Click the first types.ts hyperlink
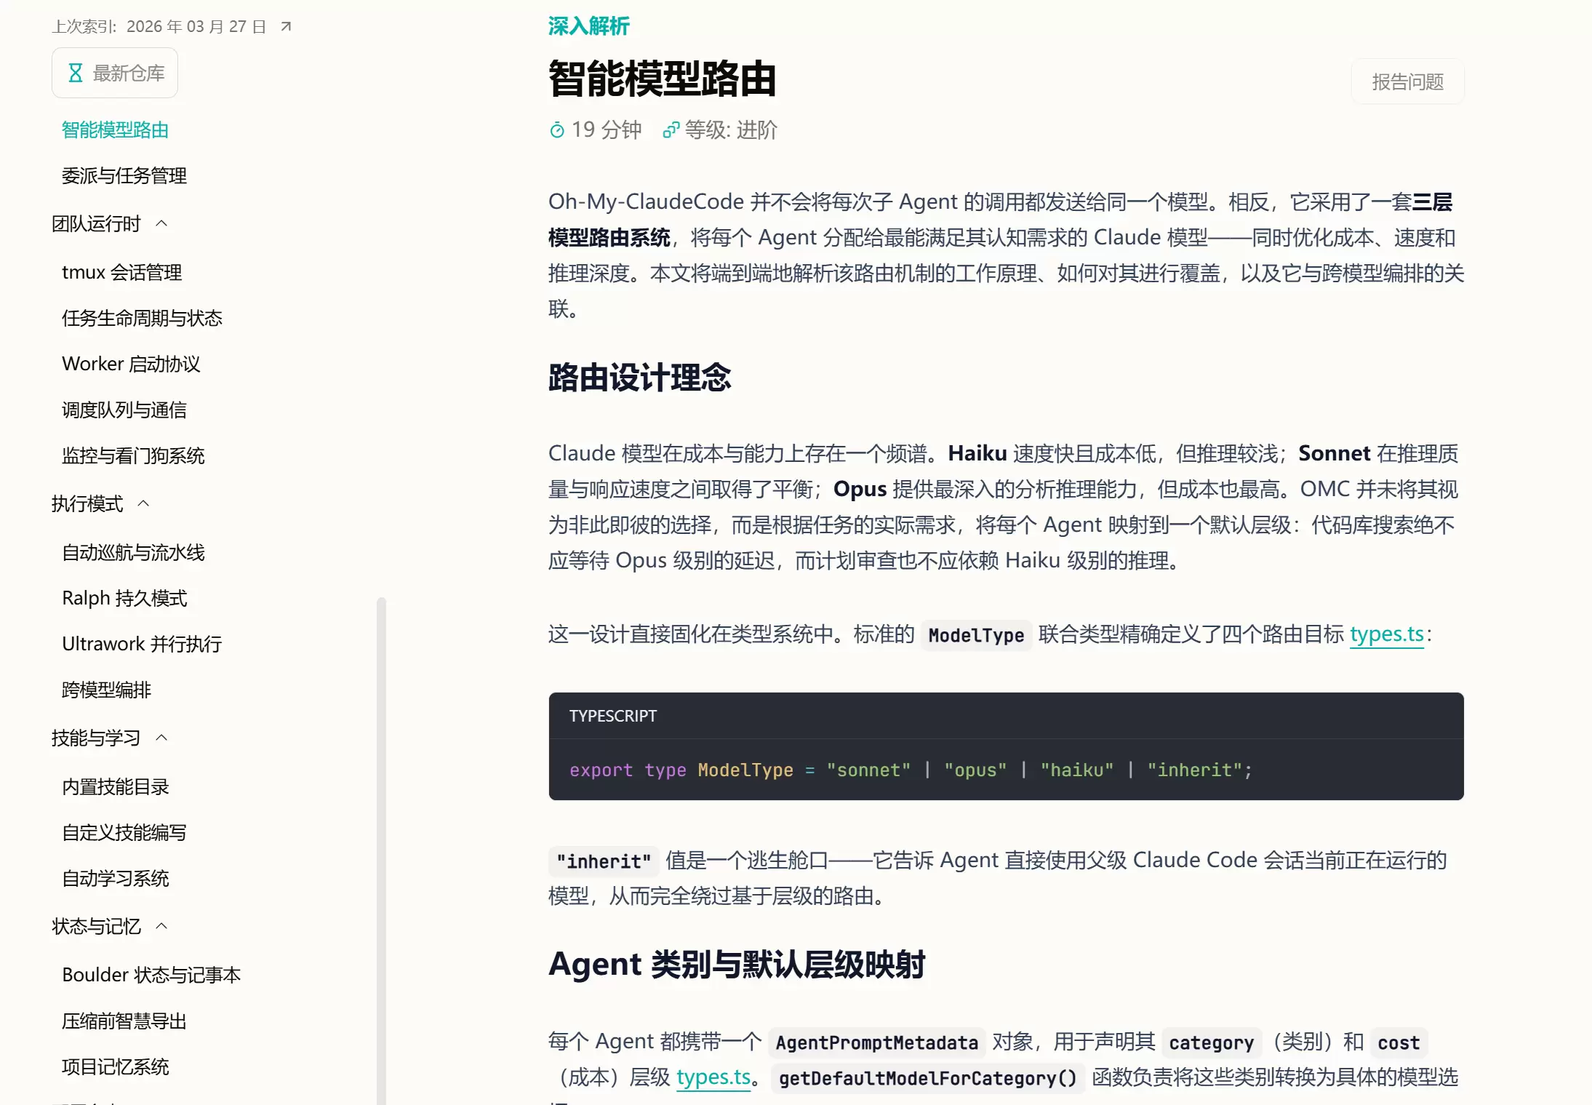Screen dimensions: 1592x1105 (x=1385, y=634)
